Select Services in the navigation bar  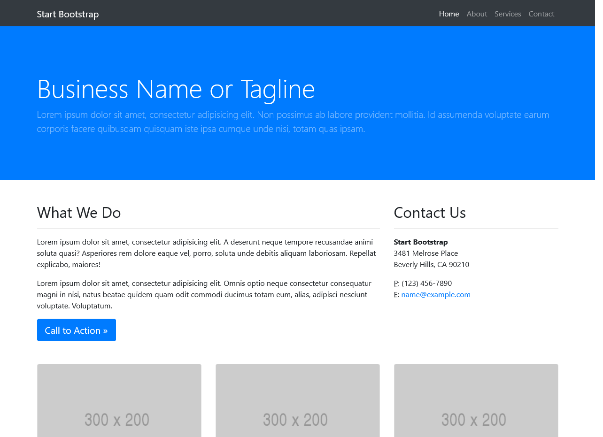[507, 14]
